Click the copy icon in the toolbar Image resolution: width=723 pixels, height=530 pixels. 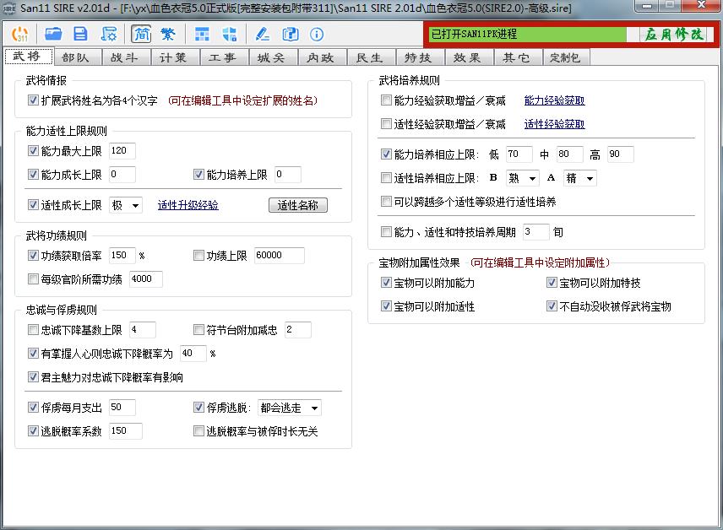click(290, 34)
